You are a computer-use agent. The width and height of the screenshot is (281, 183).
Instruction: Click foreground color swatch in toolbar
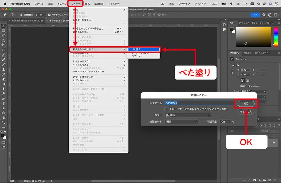point(3,136)
